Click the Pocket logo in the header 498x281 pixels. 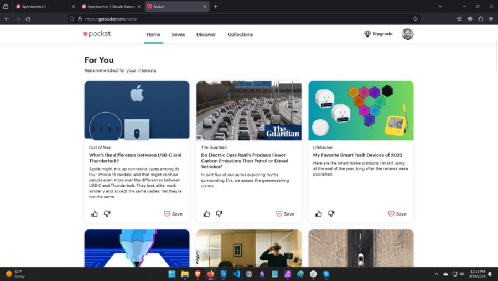click(97, 34)
